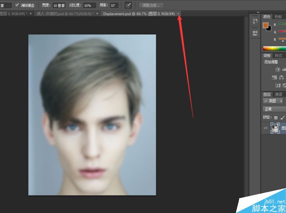Click the contrast field showing 10%
This screenshot has height=213, width=286.
pos(89,5)
